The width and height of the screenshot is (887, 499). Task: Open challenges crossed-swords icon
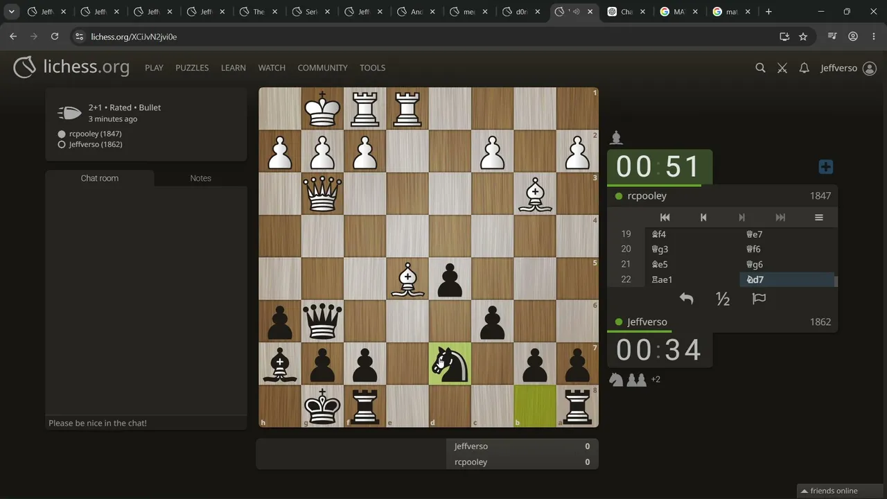click(782, 68)
